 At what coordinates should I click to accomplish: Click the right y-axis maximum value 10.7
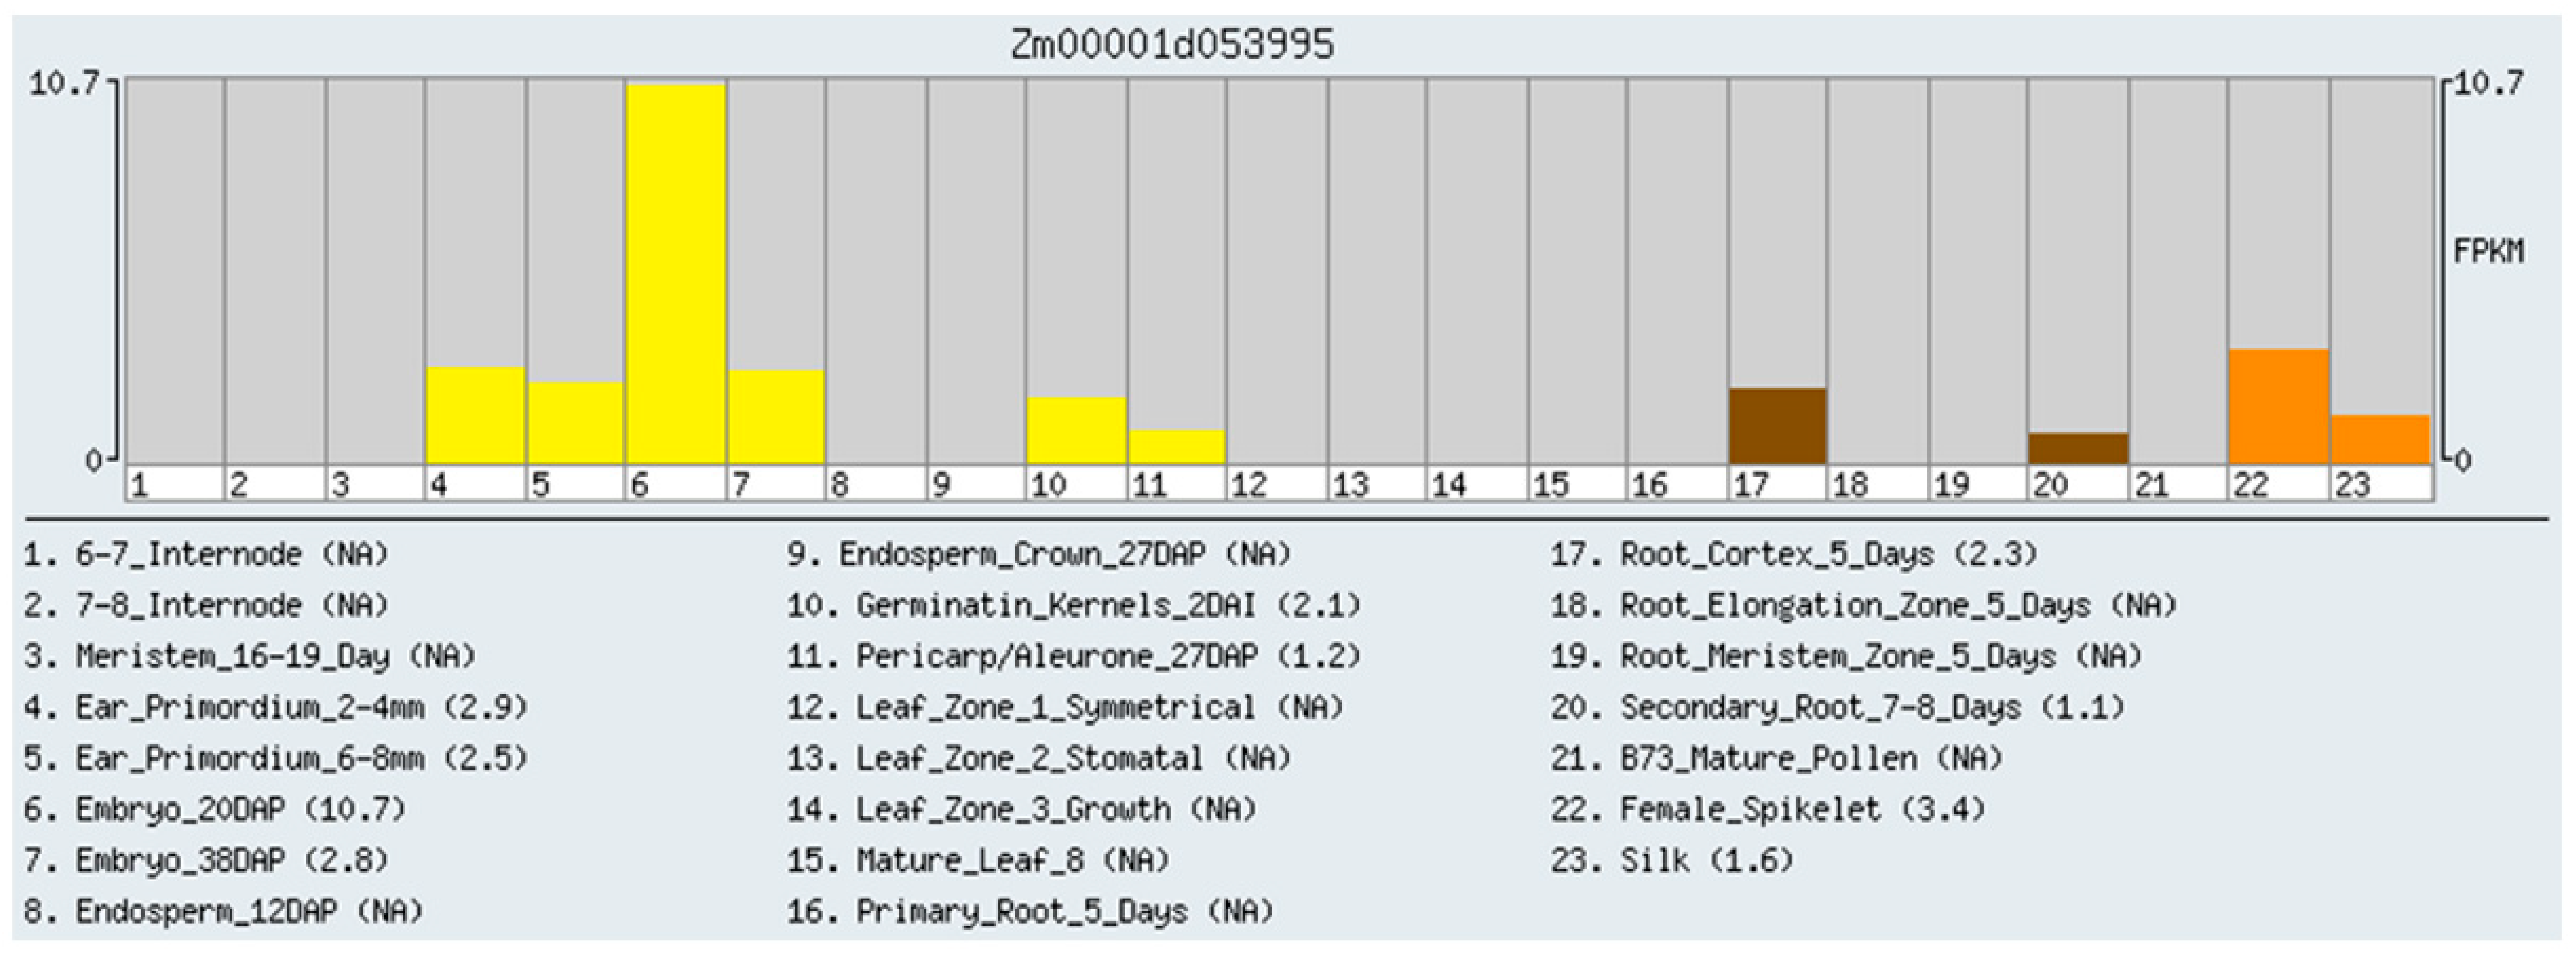pos(2489,84)
